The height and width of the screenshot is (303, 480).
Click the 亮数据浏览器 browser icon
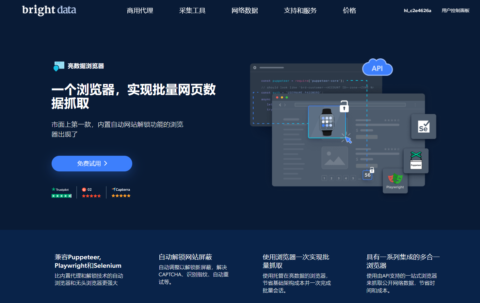point(59,66)
